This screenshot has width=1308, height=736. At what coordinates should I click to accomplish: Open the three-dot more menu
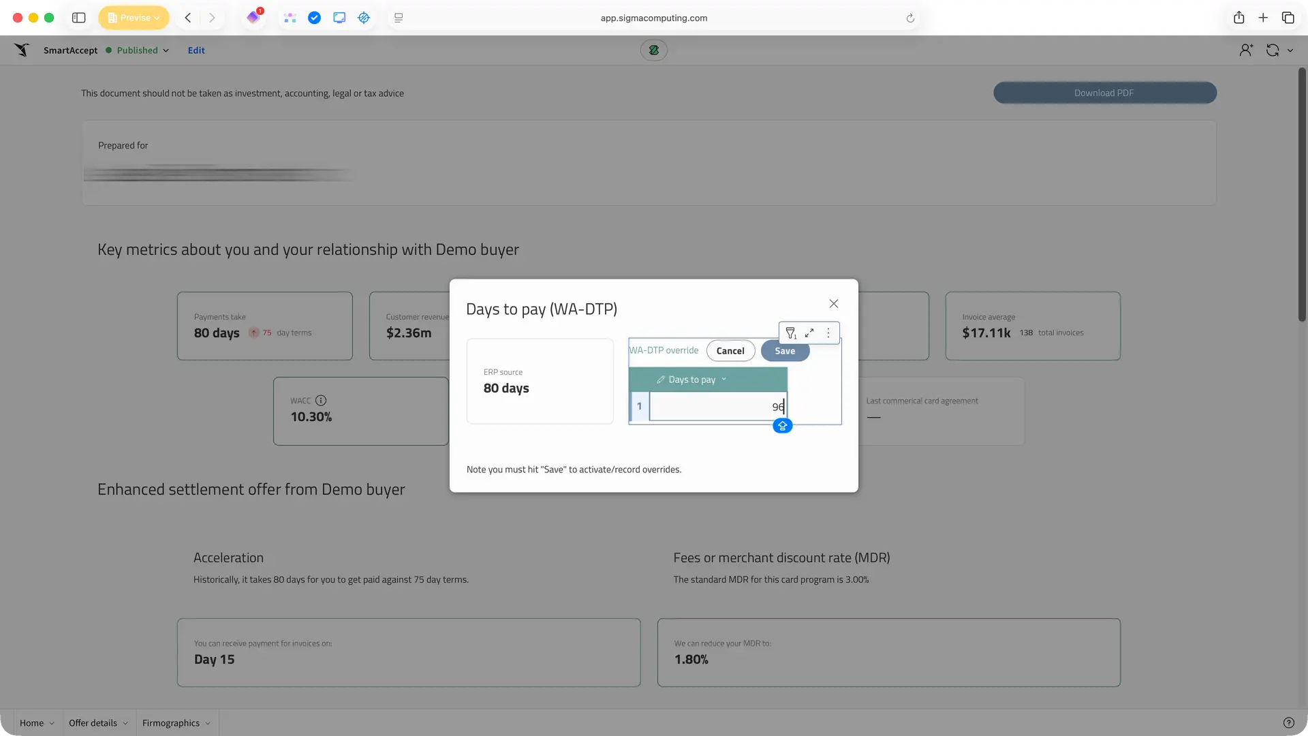828,333
